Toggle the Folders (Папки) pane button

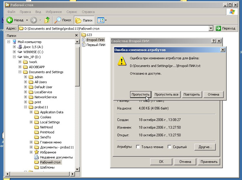click(84, 20)
